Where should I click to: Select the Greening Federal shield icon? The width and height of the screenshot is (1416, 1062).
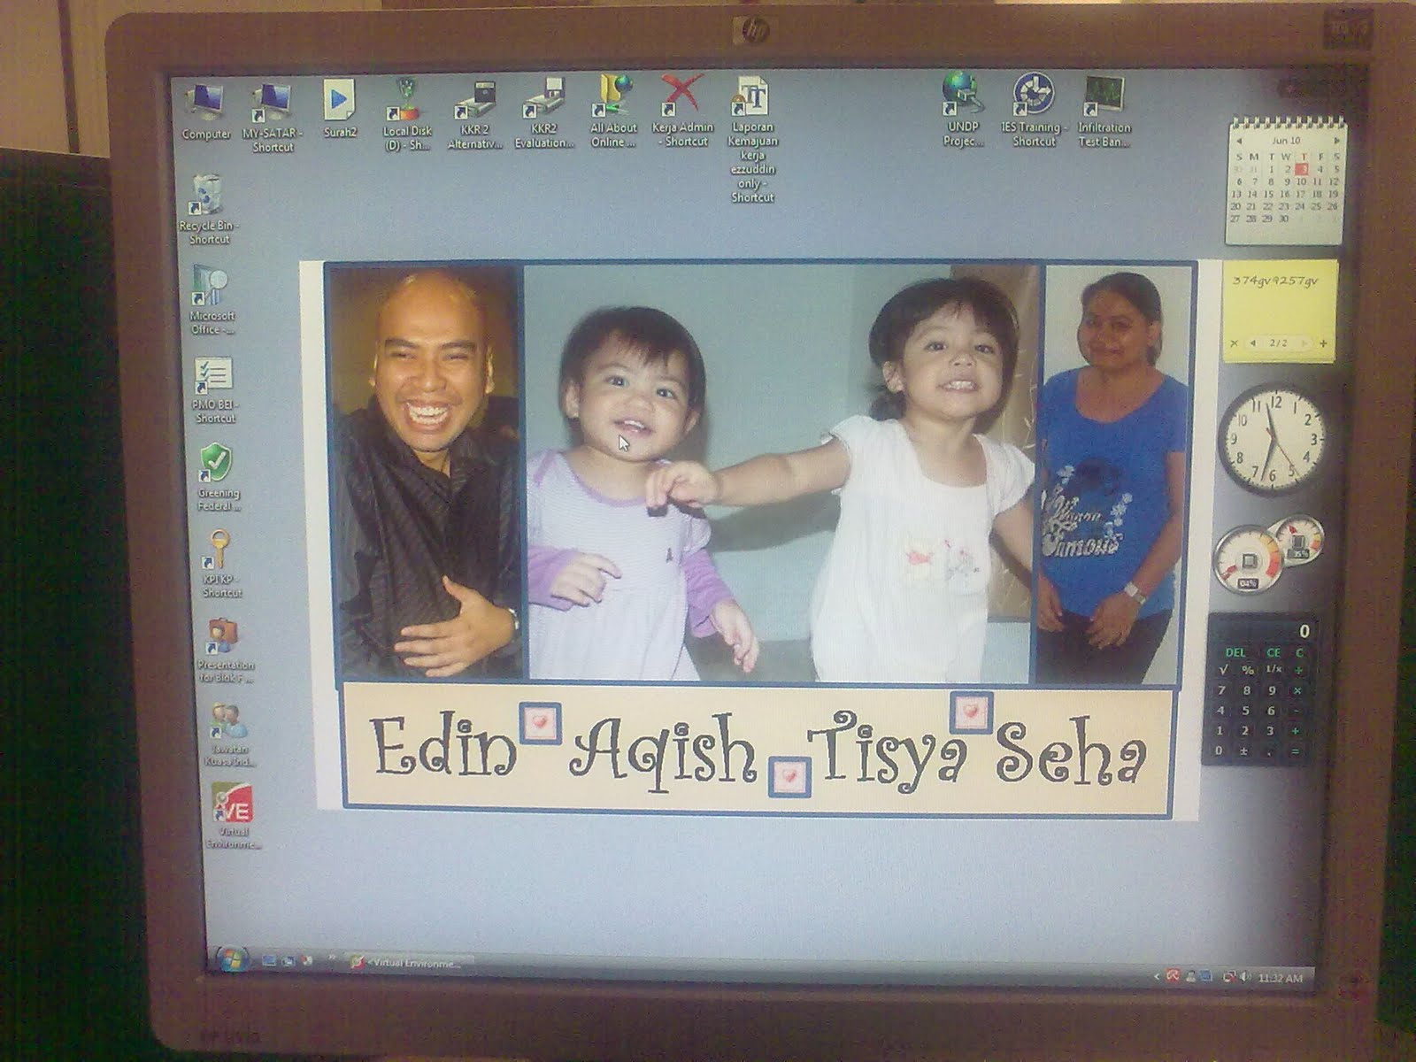click(218, 478)
